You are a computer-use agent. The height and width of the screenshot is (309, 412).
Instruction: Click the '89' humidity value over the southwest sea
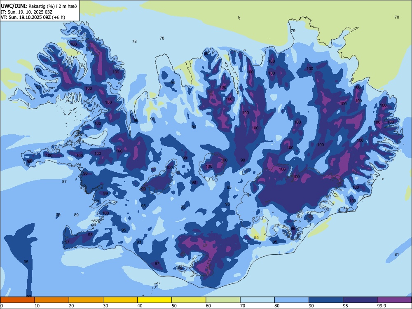click(x=76, y=215)
